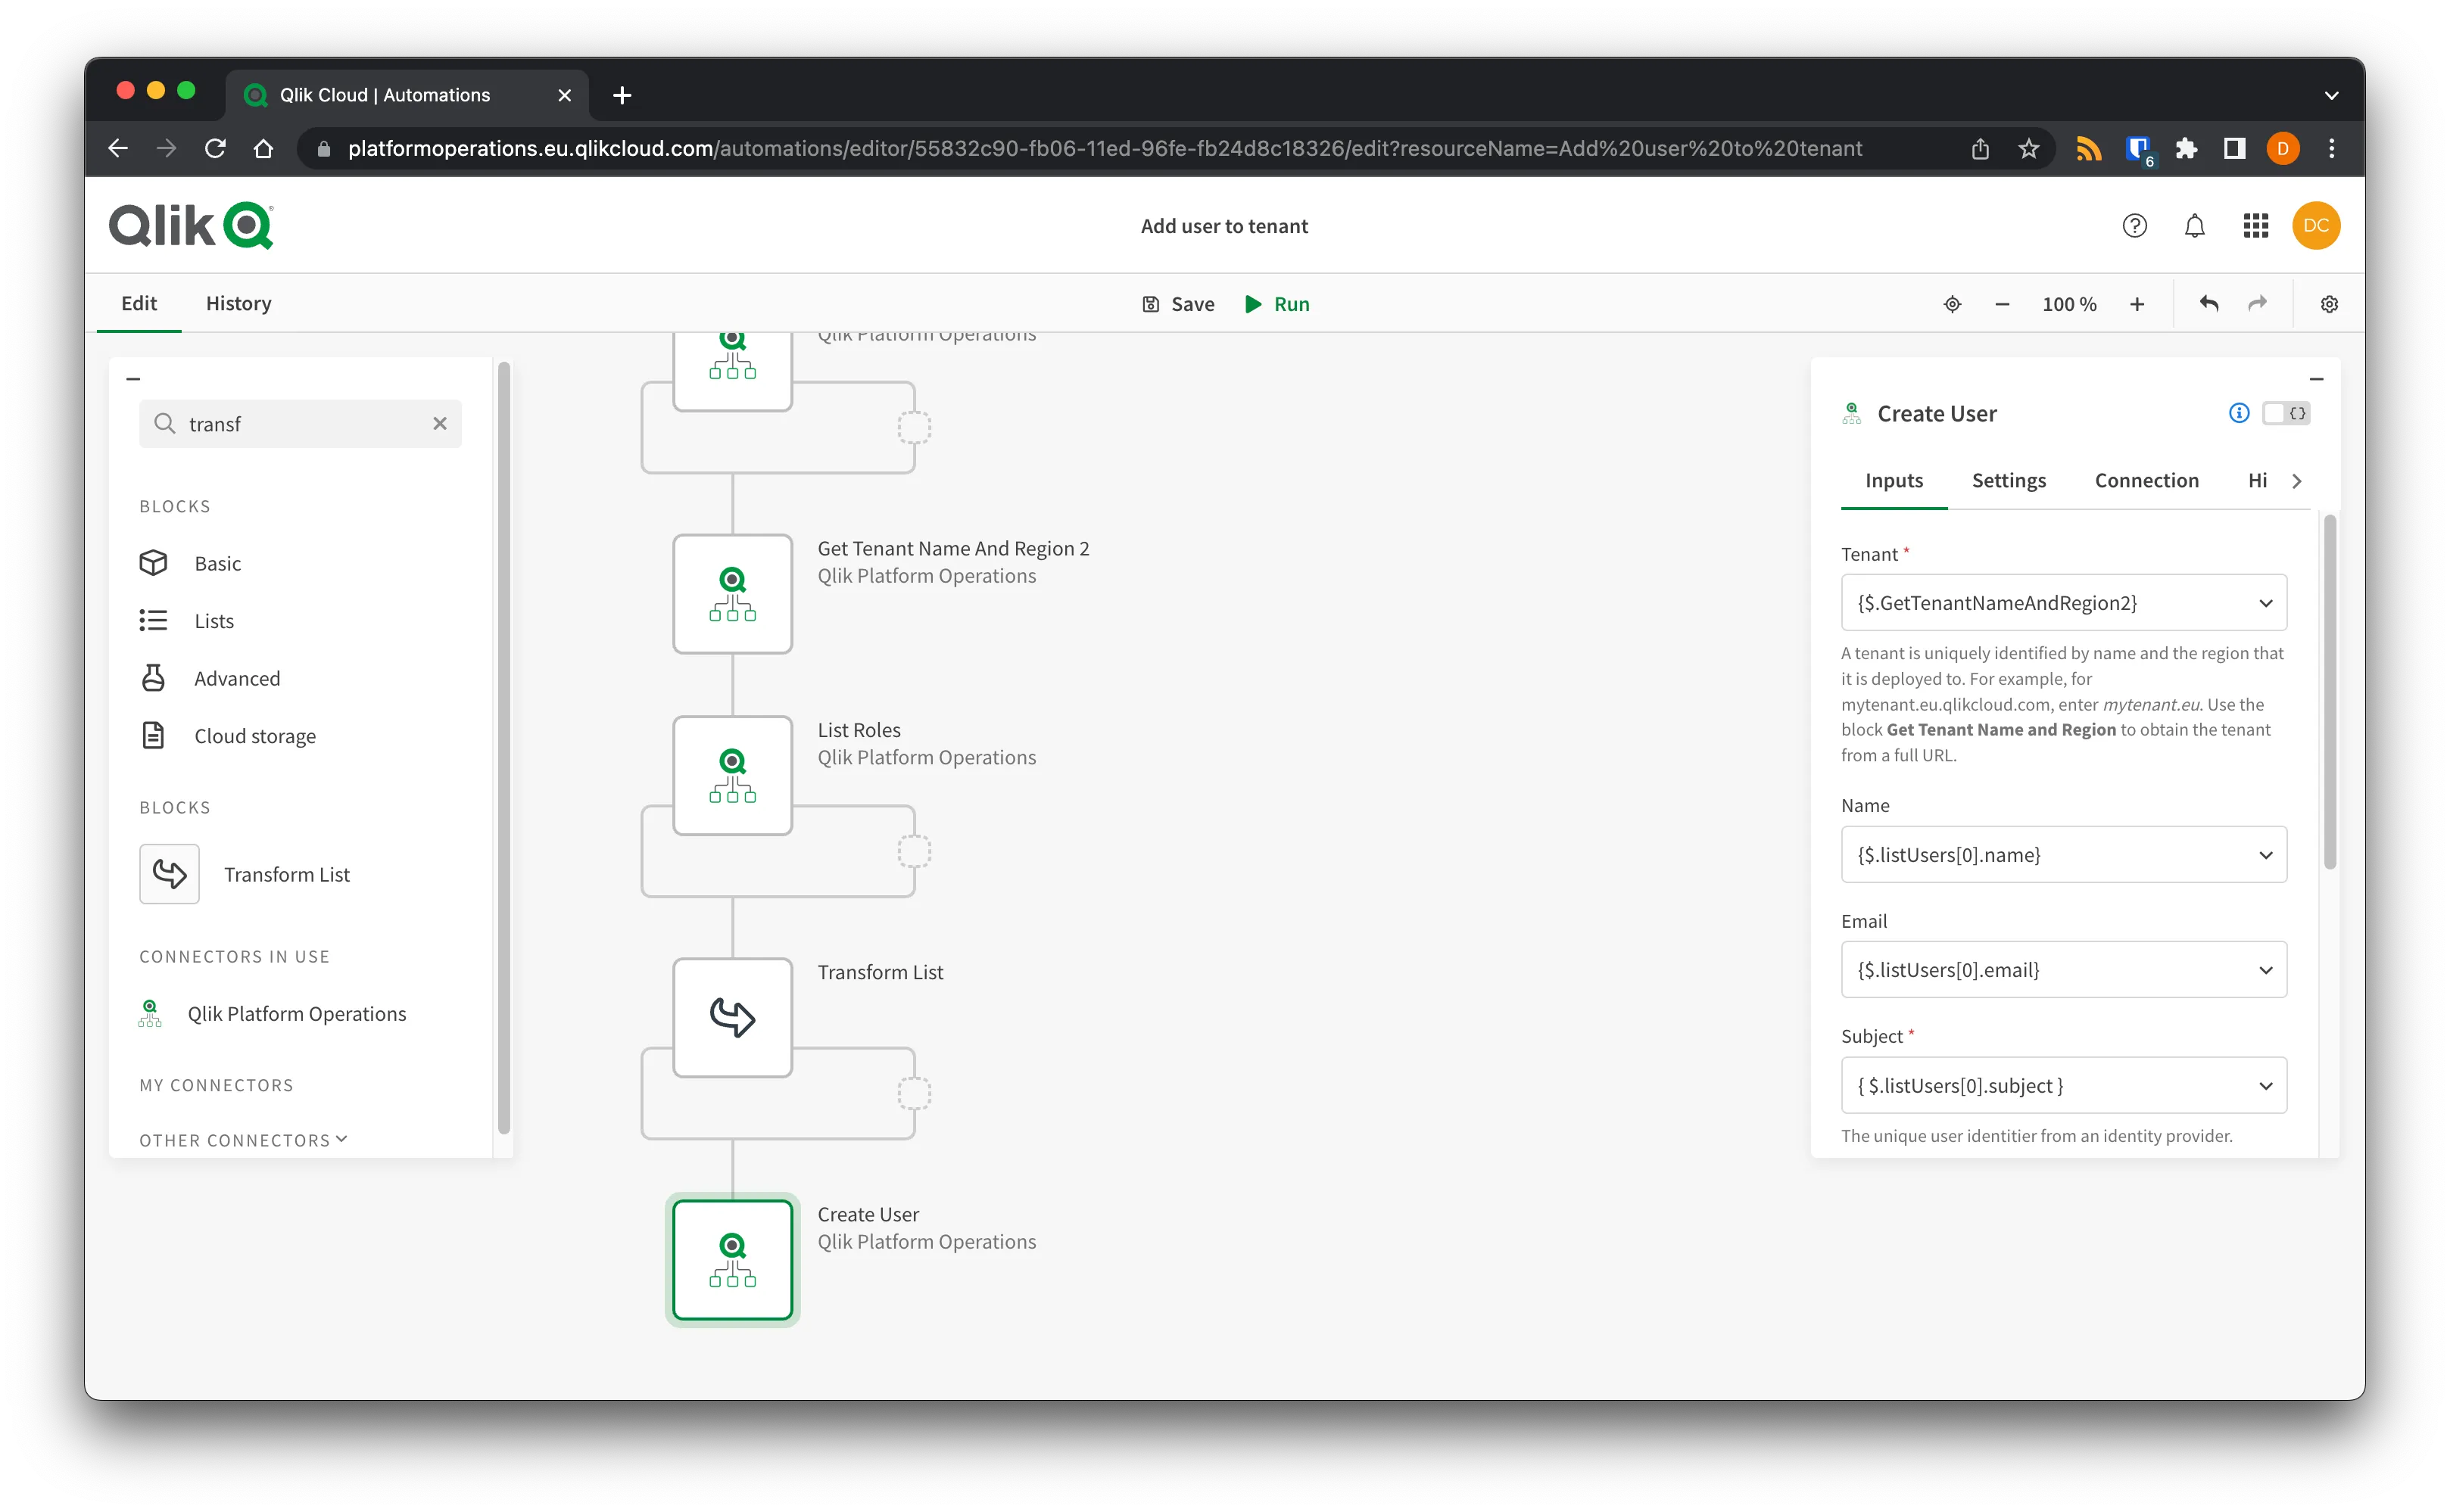Click the center-canvas crosshair icon
The width and height of the screenshot is (2450, 1512).
[1952, 303]
